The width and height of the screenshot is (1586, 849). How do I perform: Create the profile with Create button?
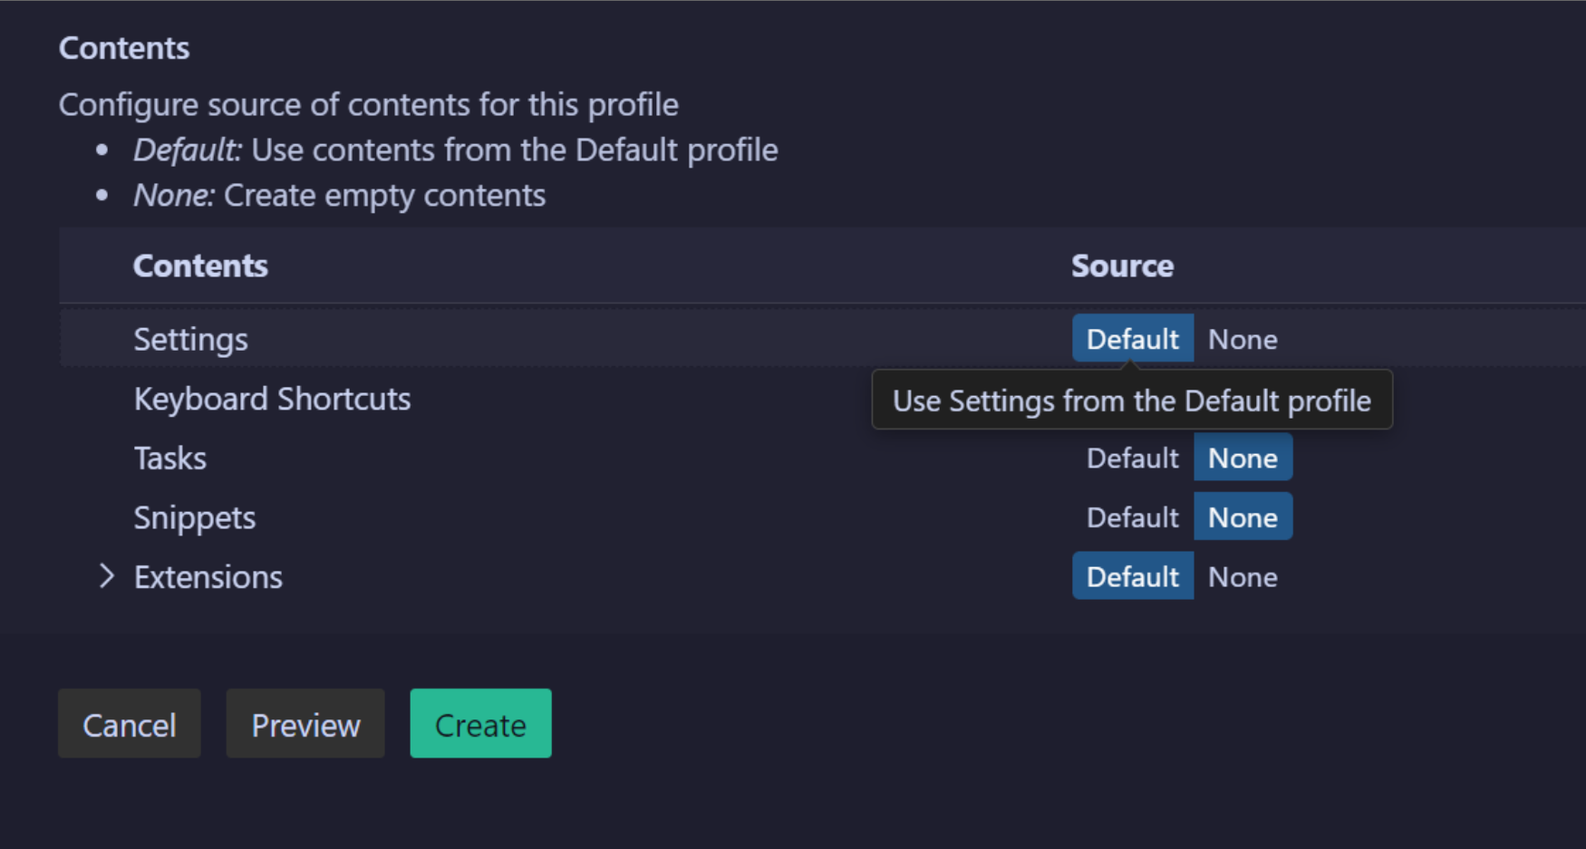480,724
